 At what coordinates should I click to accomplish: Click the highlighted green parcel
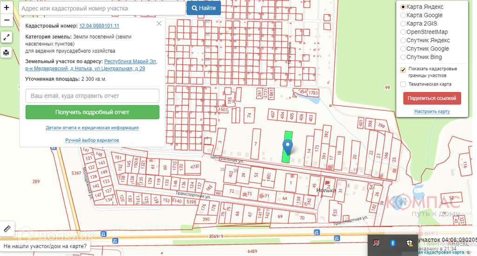[288, 147]
